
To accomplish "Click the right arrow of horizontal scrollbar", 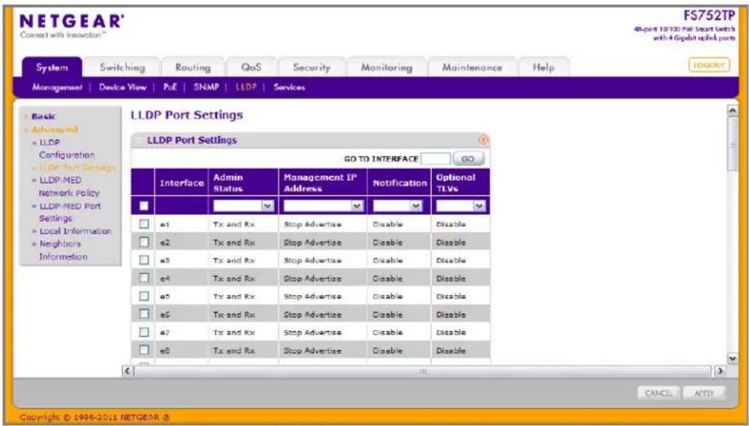I will click(x=720, y=371).
